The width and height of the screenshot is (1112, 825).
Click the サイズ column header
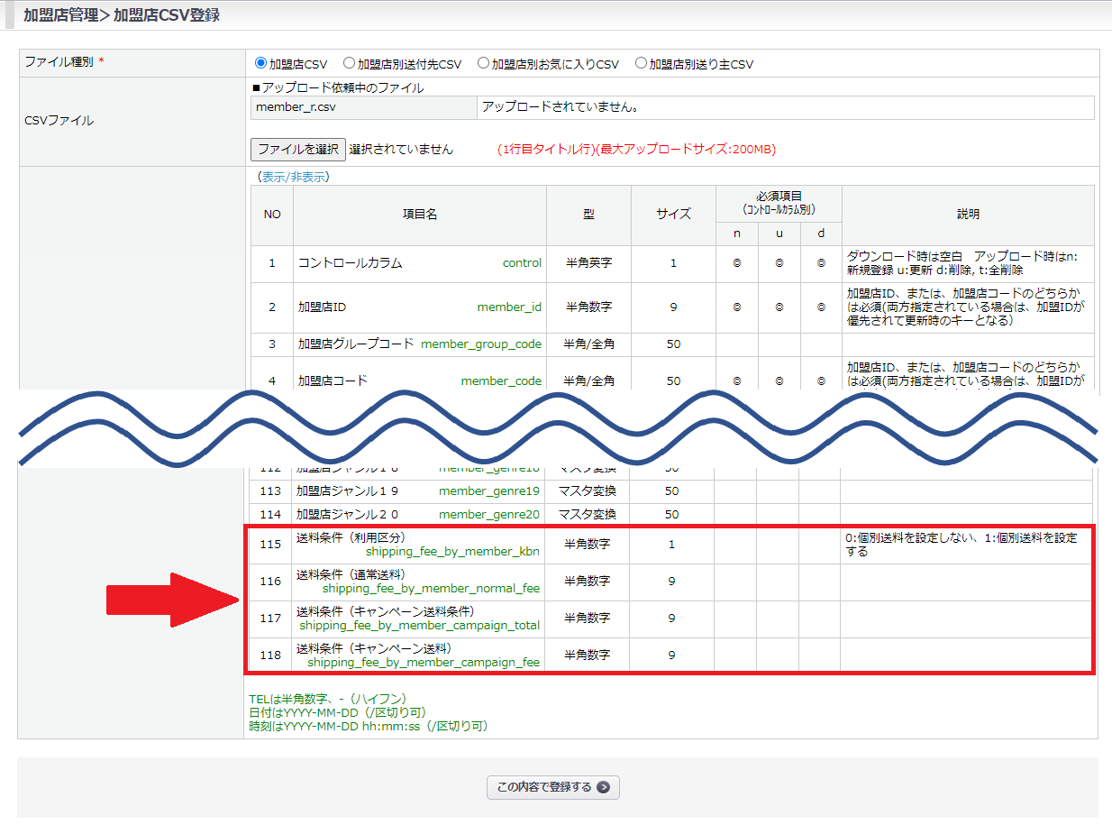click(673, 215)
